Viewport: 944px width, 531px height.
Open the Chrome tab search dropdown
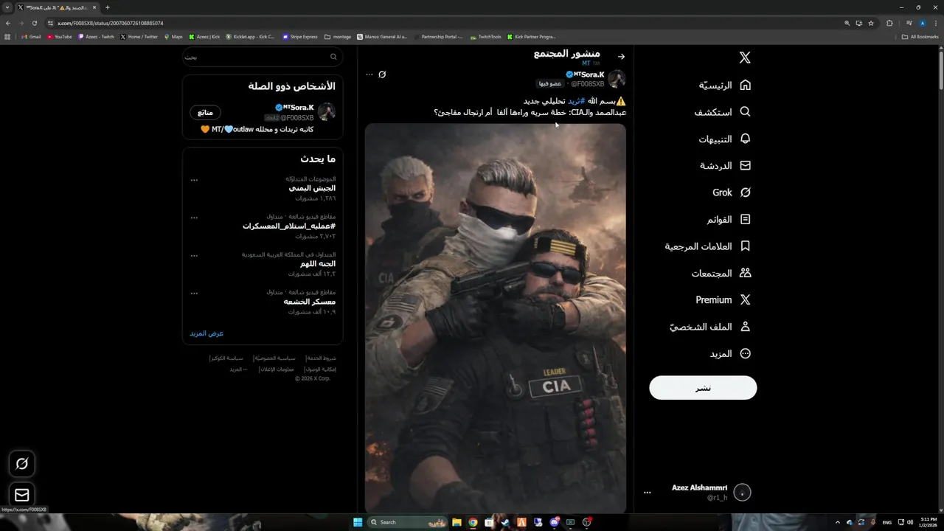point(7,7)
